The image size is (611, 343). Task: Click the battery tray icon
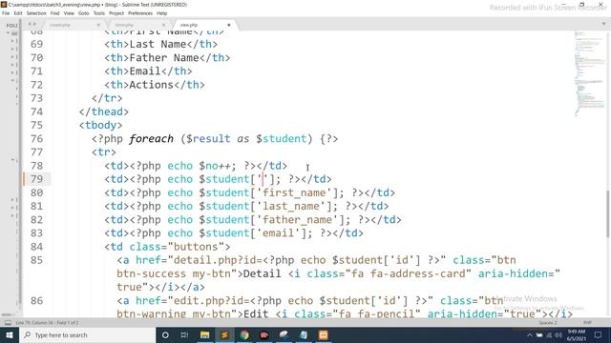point(539,334)
